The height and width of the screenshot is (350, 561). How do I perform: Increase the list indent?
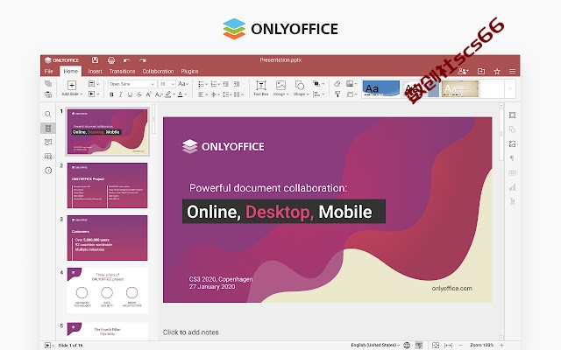[237, 84]
